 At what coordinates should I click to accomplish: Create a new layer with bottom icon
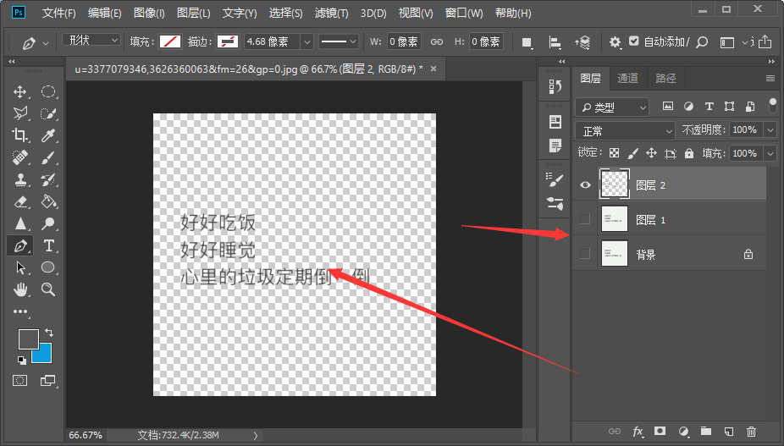pos(728,432)
